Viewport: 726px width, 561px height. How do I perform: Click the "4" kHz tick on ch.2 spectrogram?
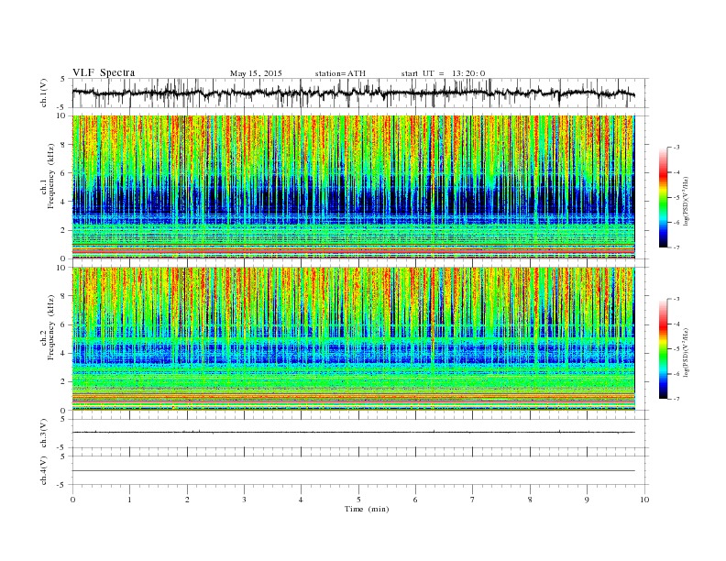(x=64, y=353)
